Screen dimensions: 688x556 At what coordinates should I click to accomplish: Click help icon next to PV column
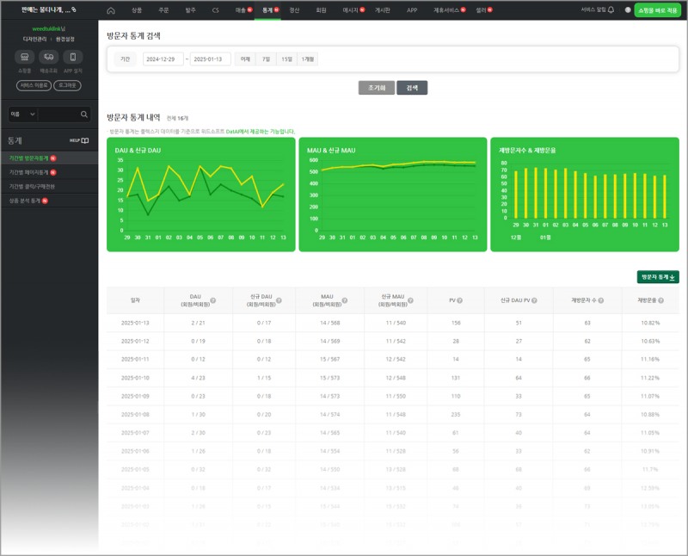point(460,300)
